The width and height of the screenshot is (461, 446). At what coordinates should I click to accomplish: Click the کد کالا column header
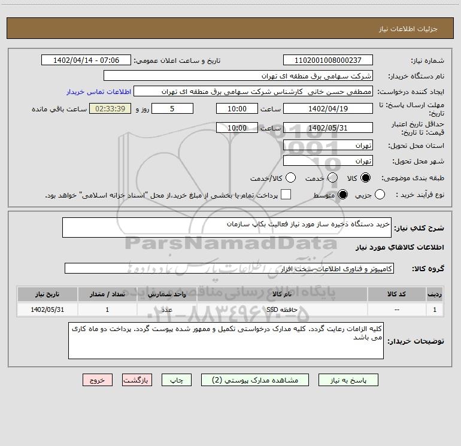point(396,294)
